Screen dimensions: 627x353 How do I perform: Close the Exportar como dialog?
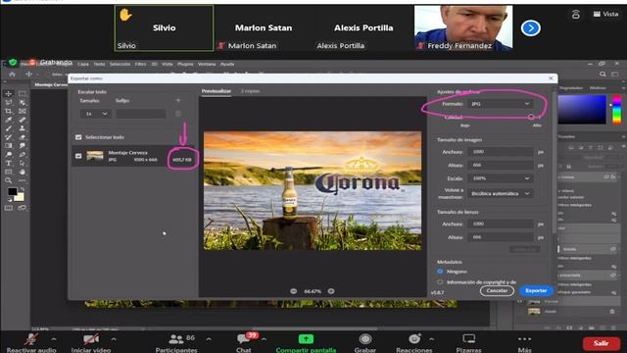(551, 78)
